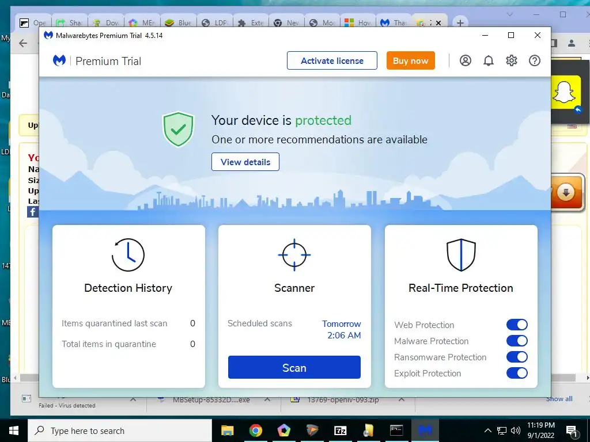590x442 pixels.
Task: Open the 7-Zip taskbar icon
Action: pyautogui.click(x=340, y=430)
